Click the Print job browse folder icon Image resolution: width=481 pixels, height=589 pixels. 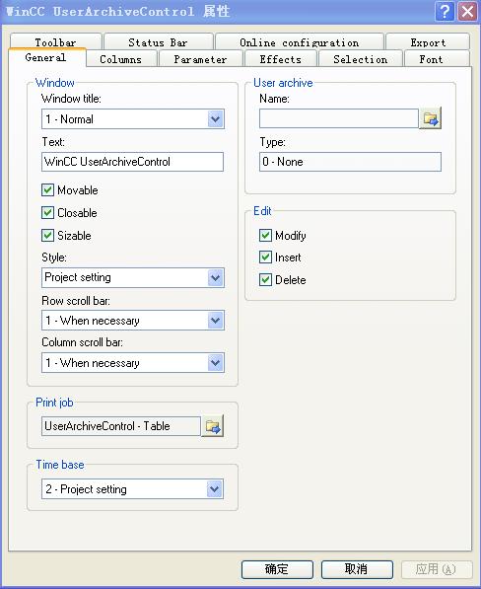(x=212, y=426)
